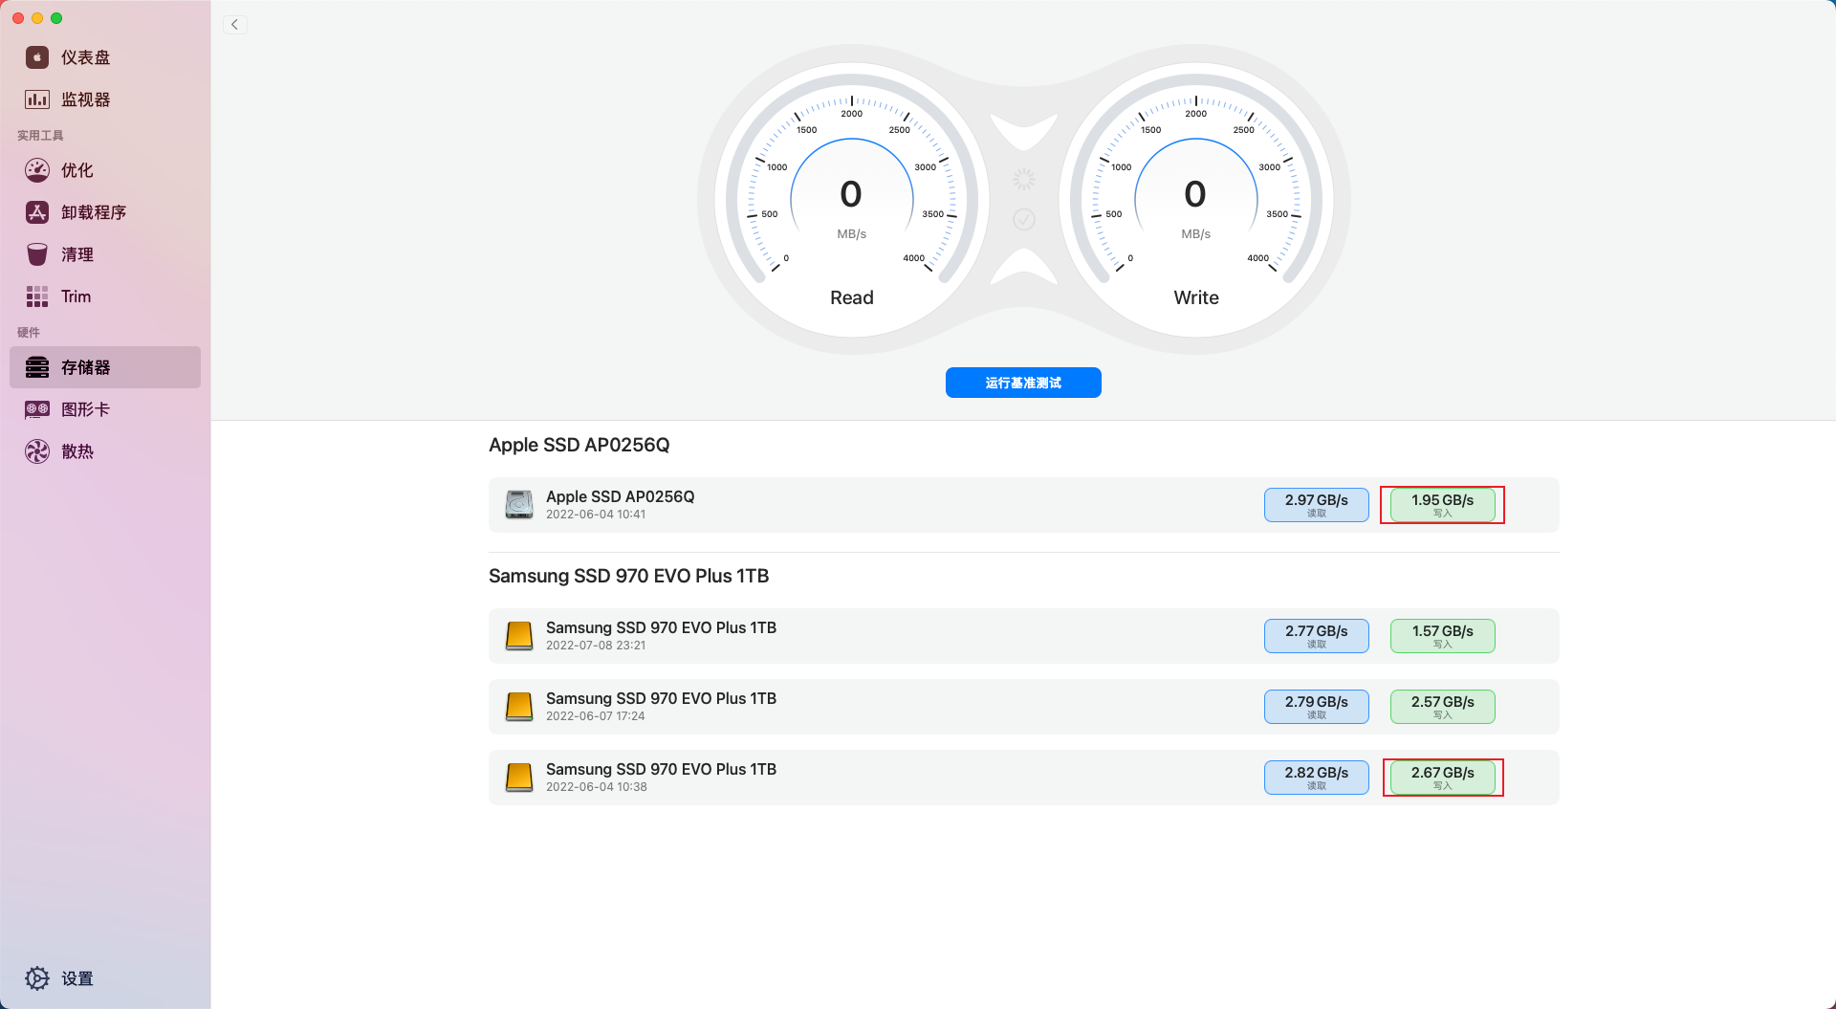Switch to 仪表盘 sidebar item
The height and width of the screenshot is (1009, 1836).
point(105,57)
